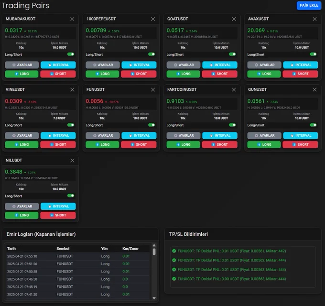Go SHORT on VINEUSDT

58,144
